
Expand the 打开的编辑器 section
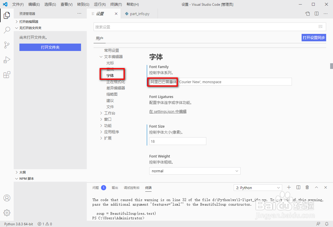[50, 22]
